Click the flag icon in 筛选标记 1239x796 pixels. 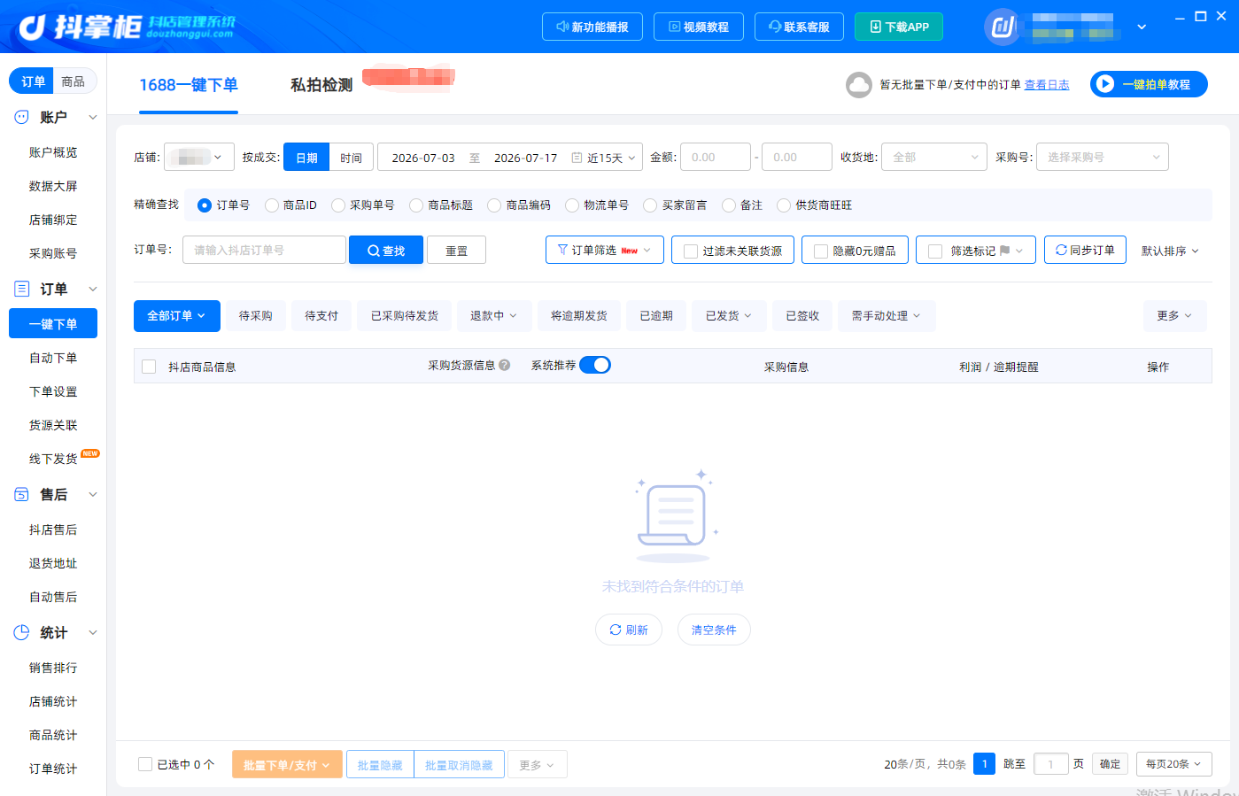coord(1004,251)
